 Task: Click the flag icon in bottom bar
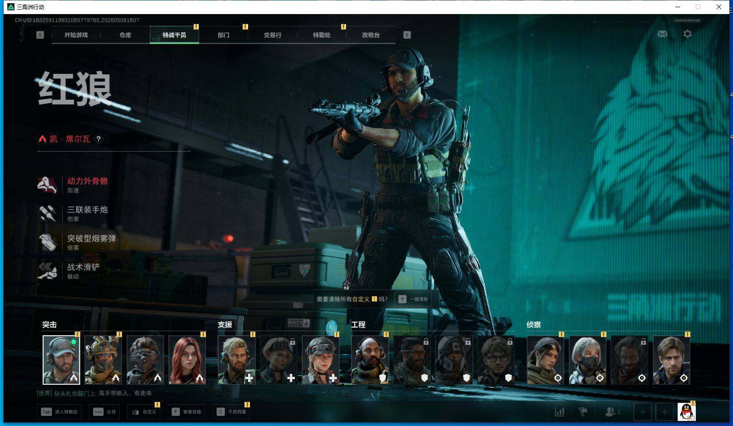[x=583, y=412]
